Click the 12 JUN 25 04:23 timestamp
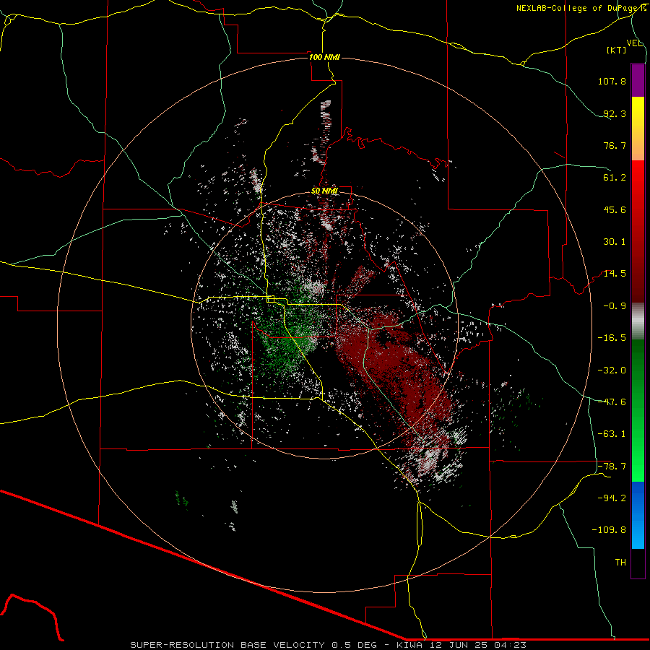650x650 pixels. (478, 645)
